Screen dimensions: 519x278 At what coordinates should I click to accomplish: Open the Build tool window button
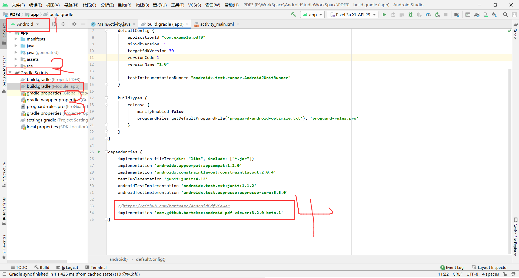[x=42, y=267]
